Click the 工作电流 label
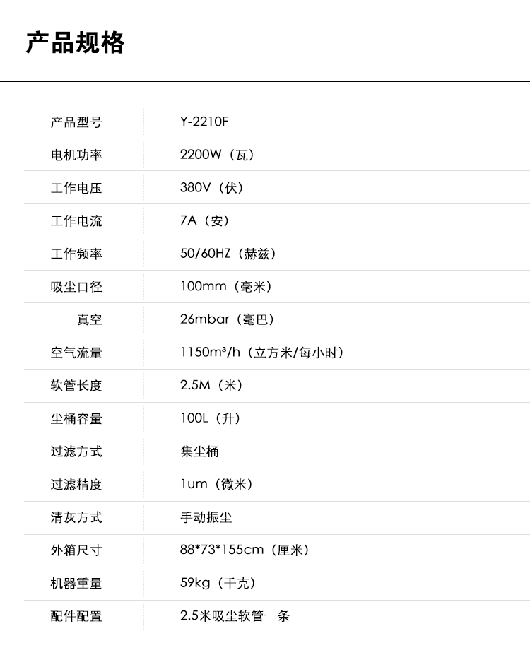 [x=76, y=221]
